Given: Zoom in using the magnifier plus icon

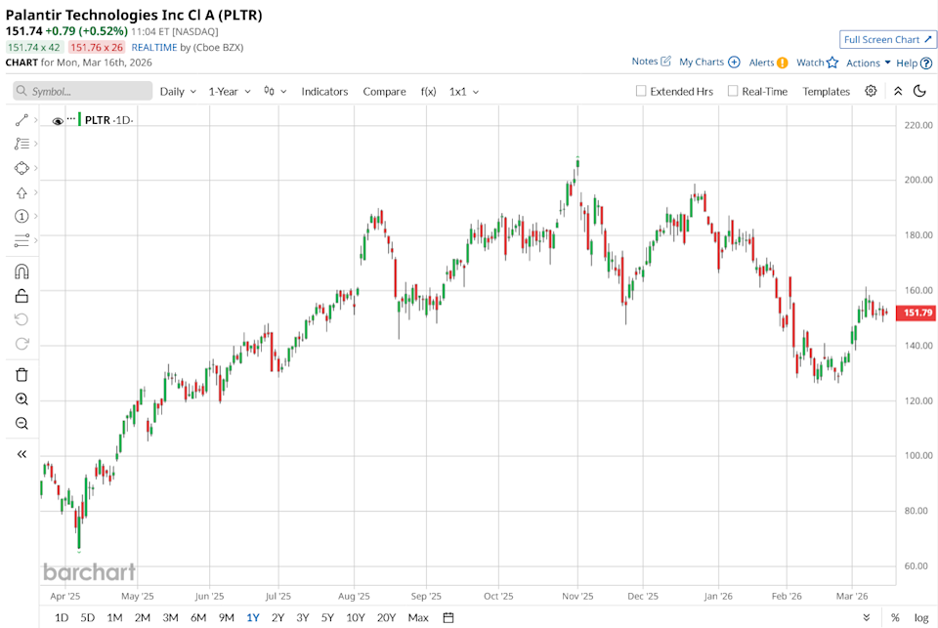Looking at the screenshot, I should [21, 399].
